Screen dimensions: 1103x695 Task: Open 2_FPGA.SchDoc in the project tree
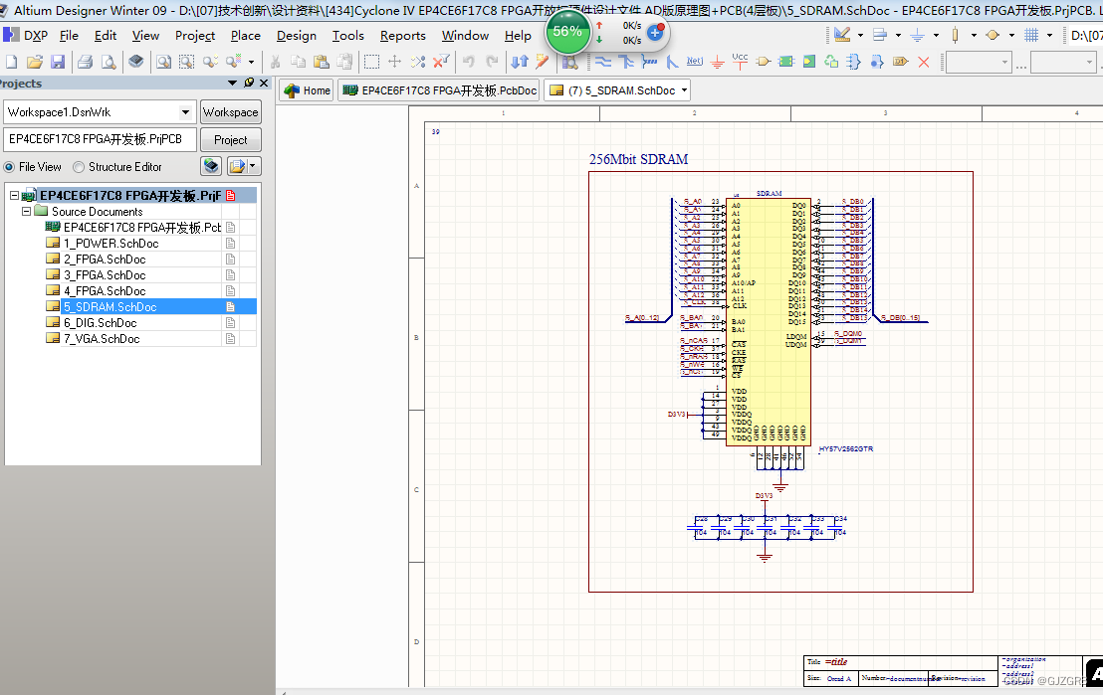click(105, 260)
